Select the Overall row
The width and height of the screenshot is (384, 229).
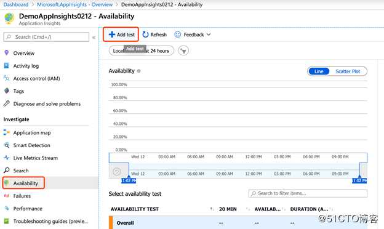(x=238, y=223)
